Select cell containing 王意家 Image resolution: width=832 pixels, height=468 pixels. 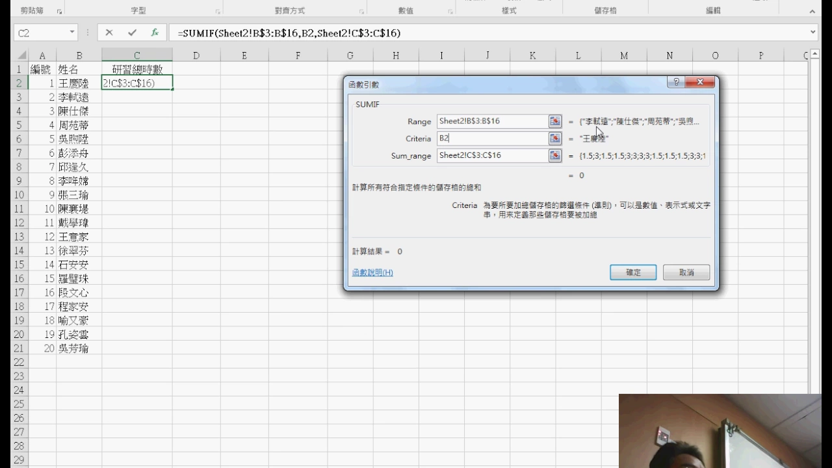(79, 237)
